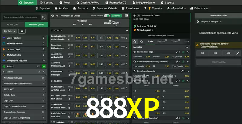The width and height of the screenshot is (242, 124).
Task: Open bet slip settings gear icon
Action: [198, 22]
